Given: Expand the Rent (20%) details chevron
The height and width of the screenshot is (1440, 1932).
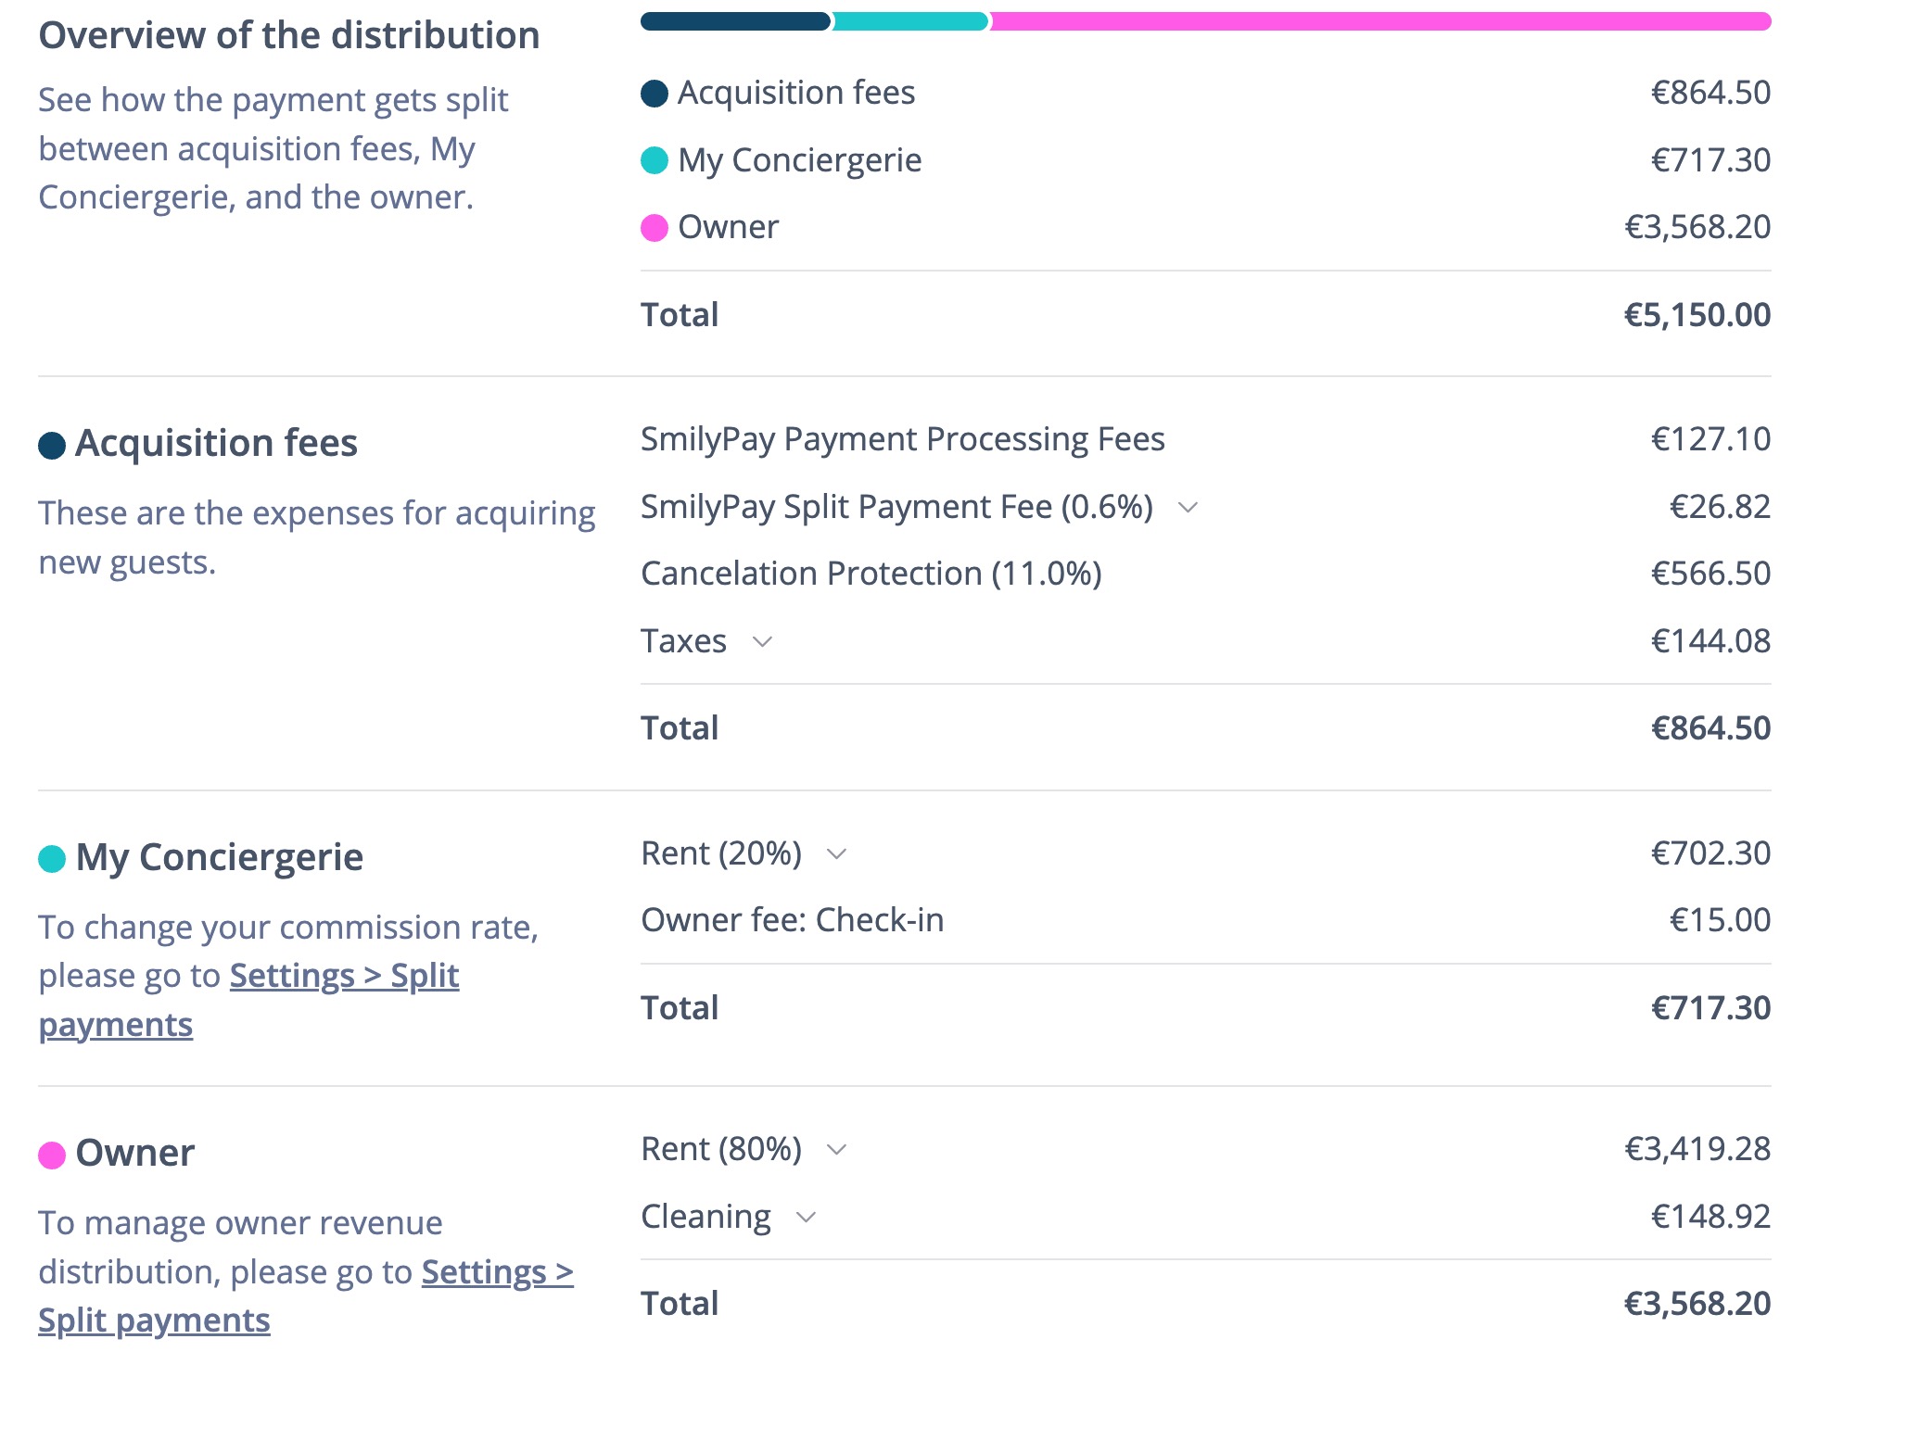Looking at the screenshot, I should click(836, 854).
